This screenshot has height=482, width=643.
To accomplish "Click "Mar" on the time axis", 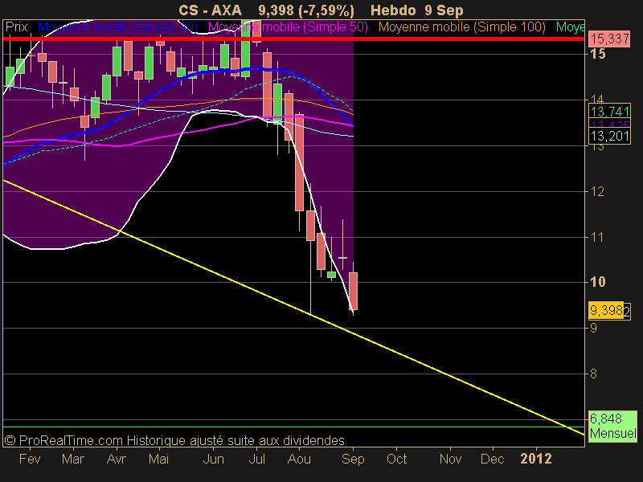I will pos(72,459).
